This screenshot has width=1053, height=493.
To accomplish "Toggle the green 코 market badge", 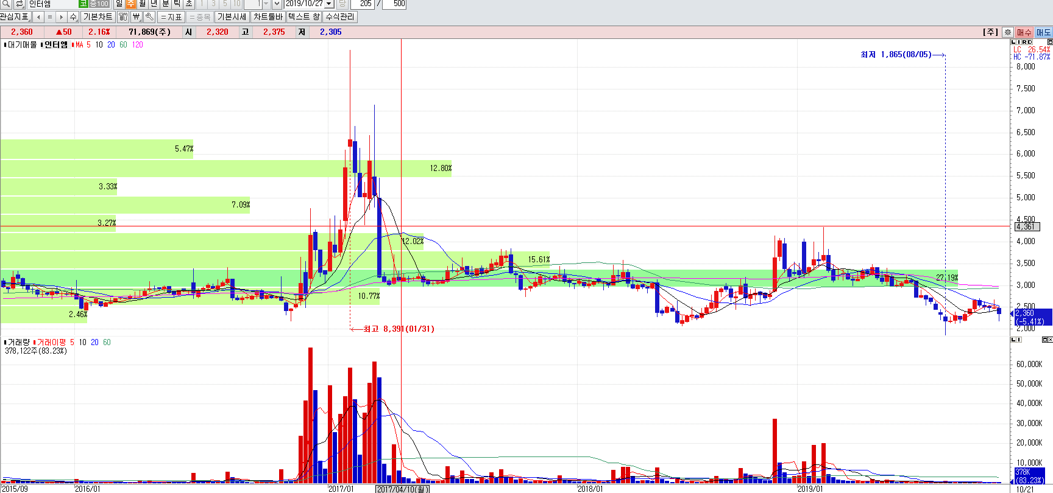I will pyautogui.click(x=83, y=4).
